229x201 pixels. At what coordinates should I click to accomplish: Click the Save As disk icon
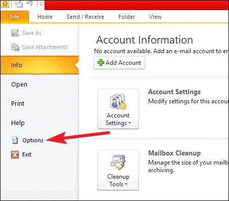(x=15, y=33)
